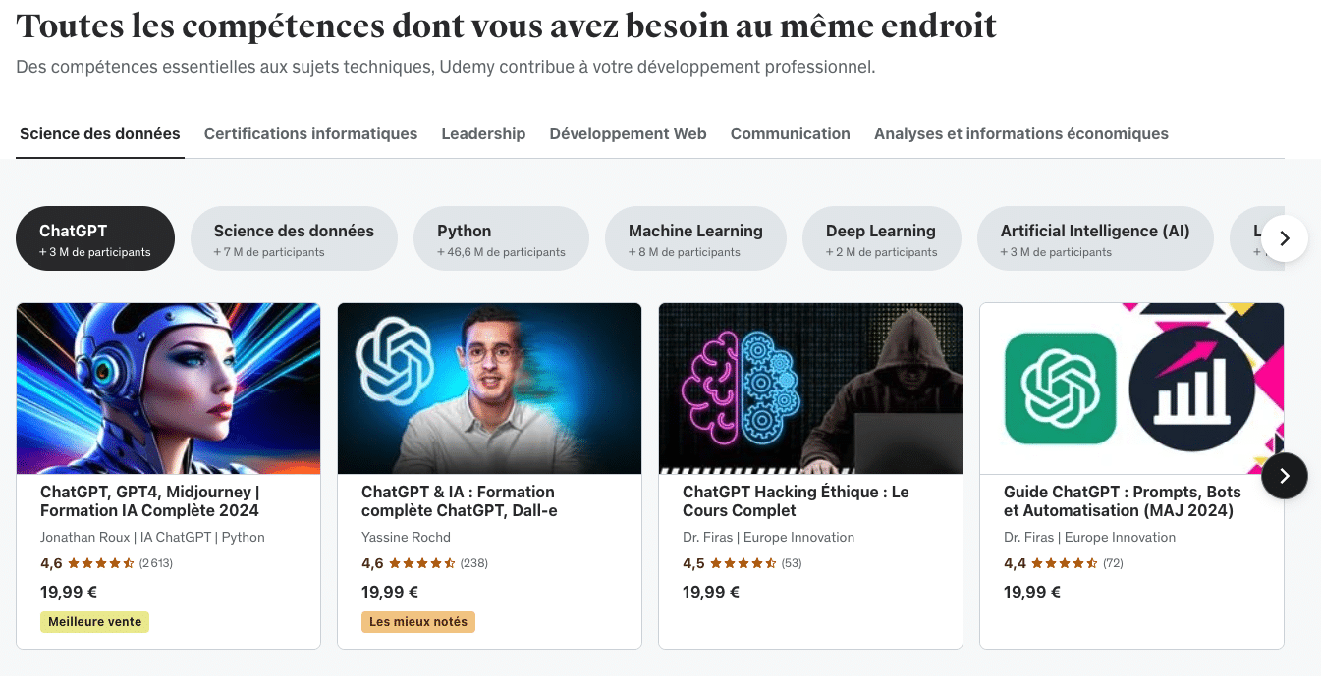Image resolution: width=1321 pixels, height=676 pixels.
Task: Open the Artificial Intelligence (AI) topic pill
Action: click(1095, 237)
